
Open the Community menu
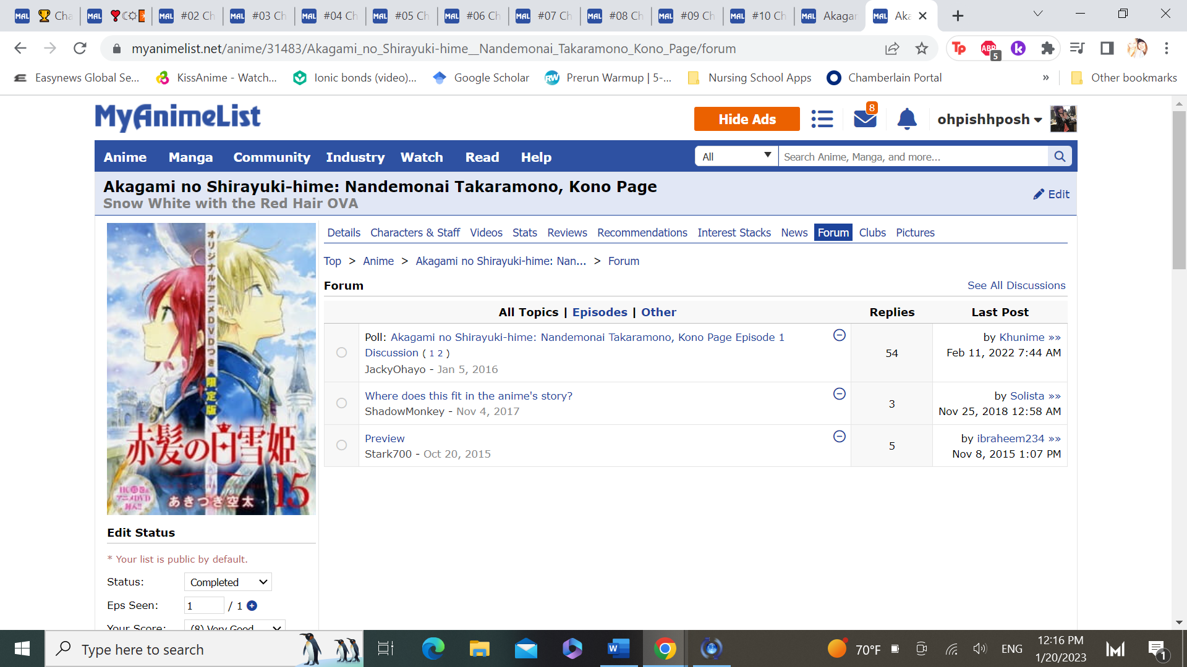271,157
